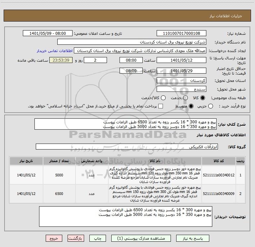Viewport: 255px width, 247px height.
Task: Select the 'خدمت' radio button
Action: (185, 98)
